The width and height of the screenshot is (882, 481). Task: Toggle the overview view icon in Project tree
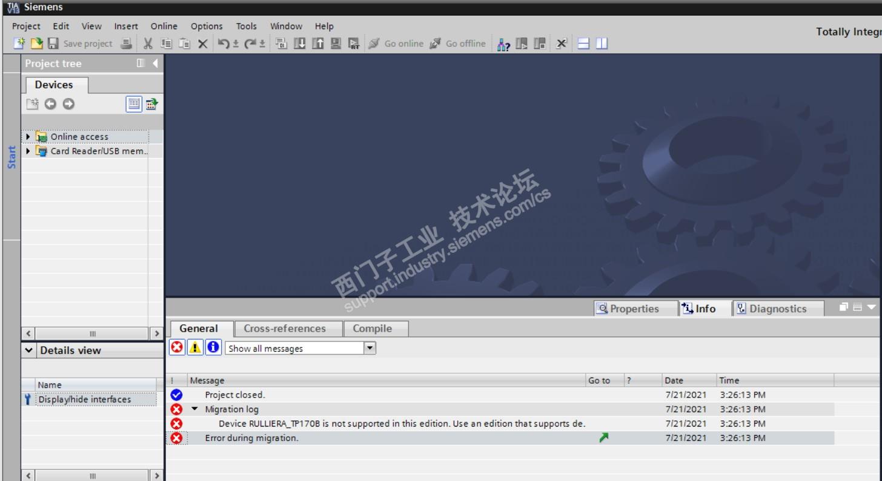[134, 104]
